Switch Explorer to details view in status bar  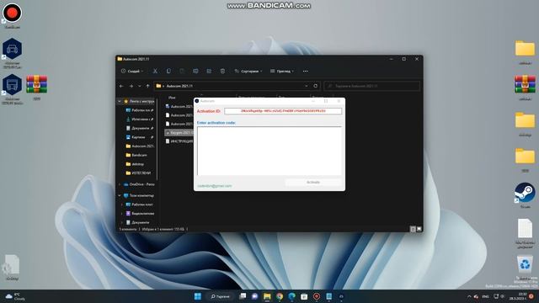(413, 229)
